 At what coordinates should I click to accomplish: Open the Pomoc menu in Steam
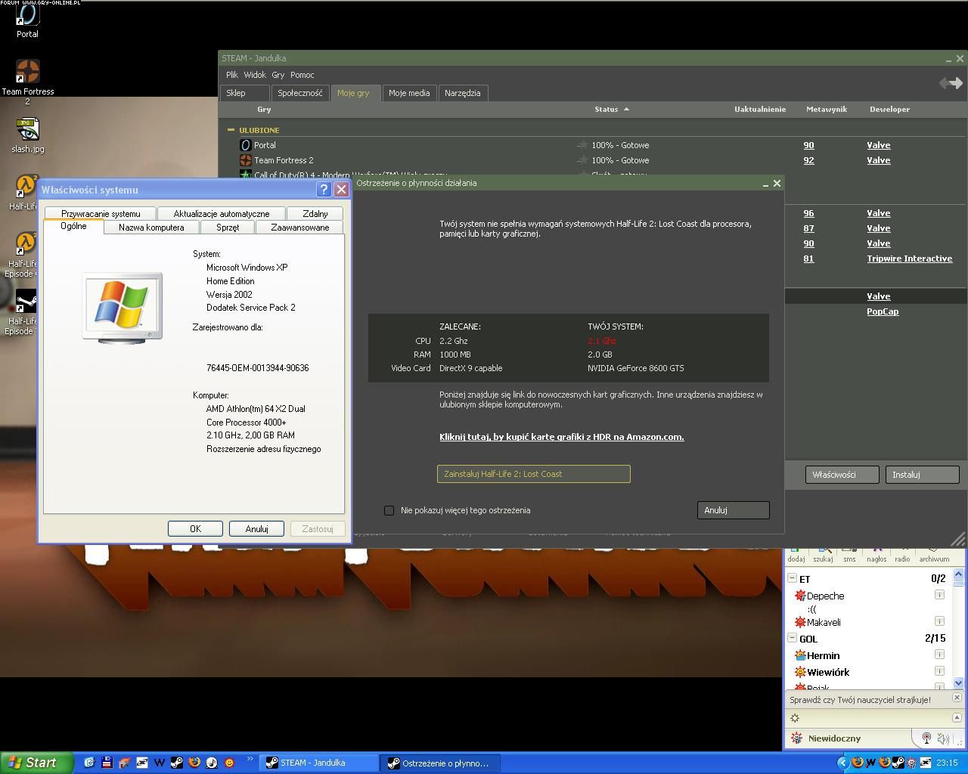302,75
